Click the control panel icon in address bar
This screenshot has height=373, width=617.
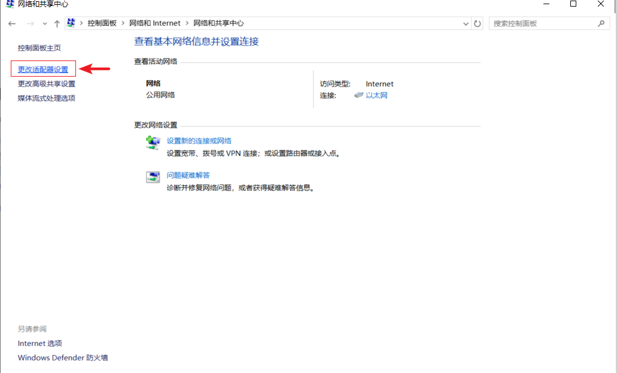[72, 23]
